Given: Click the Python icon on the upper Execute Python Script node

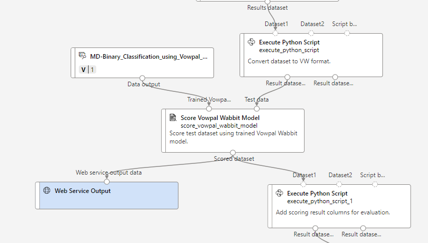Looking at the screenshot, I should click(x=251, y=42).
